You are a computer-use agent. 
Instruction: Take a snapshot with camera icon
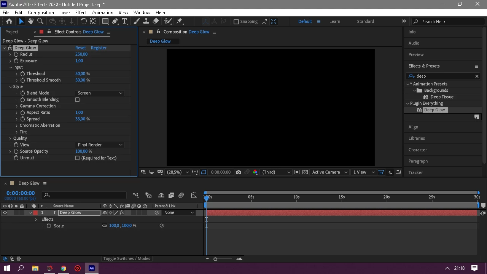239,172
